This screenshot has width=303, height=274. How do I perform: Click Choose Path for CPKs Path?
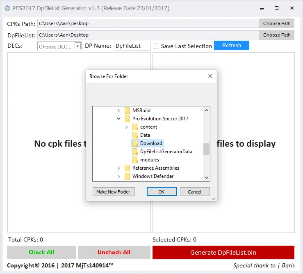(276, 23)
